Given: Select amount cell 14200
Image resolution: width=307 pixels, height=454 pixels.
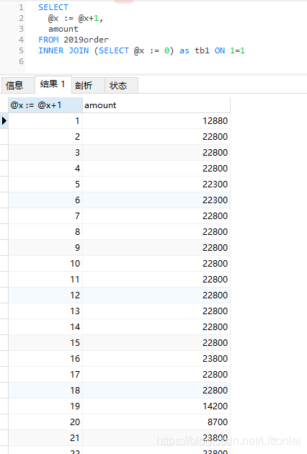Looking at the screenshot, I should [156, 406].
